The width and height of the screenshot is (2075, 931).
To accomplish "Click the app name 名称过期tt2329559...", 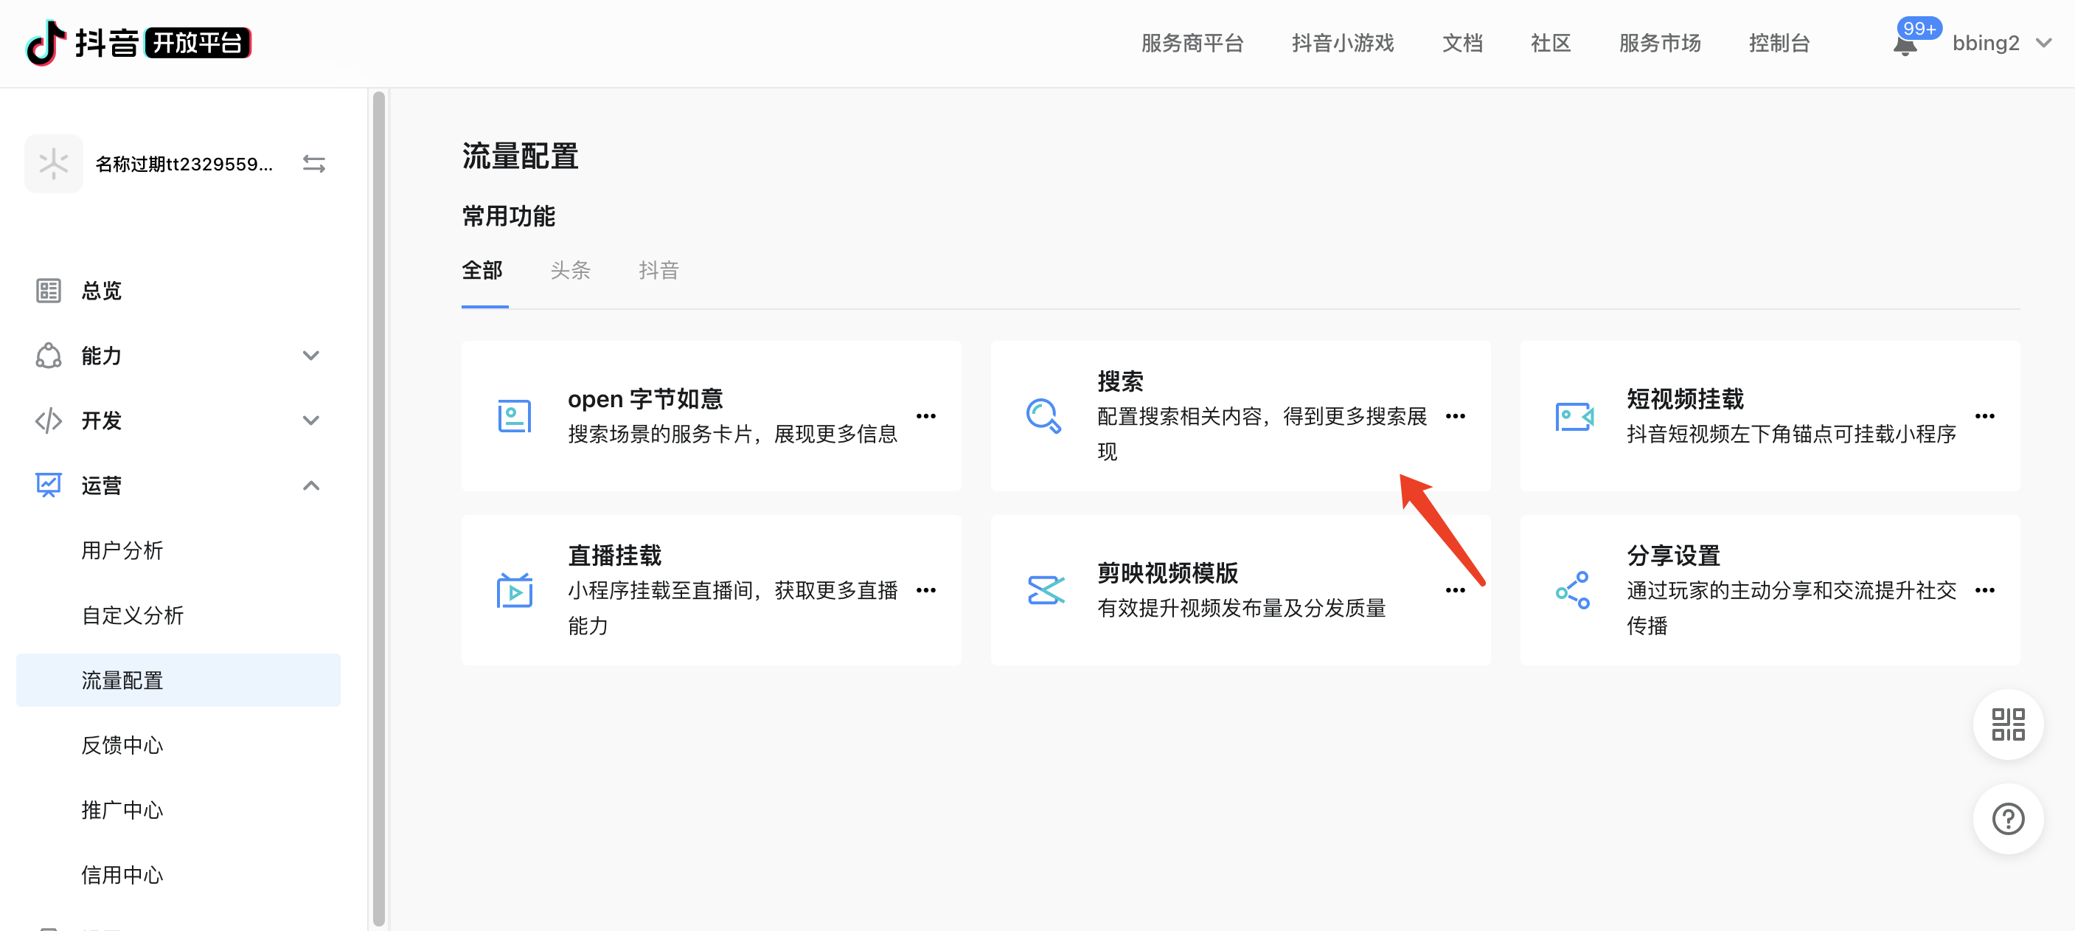I will pos(184,165).
